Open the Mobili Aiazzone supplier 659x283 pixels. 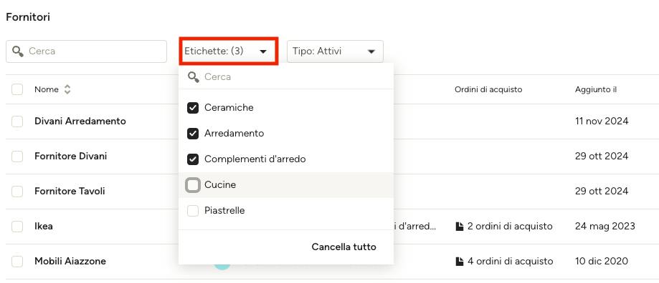coord(70,262)
